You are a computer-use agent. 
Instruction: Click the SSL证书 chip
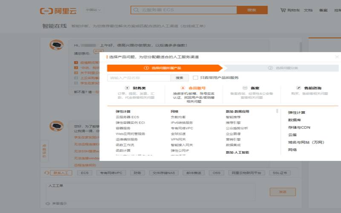[280, 173]
